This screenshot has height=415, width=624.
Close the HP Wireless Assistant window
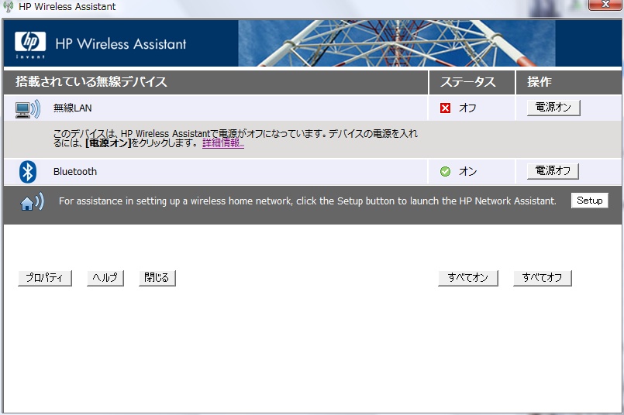point(605,5)
